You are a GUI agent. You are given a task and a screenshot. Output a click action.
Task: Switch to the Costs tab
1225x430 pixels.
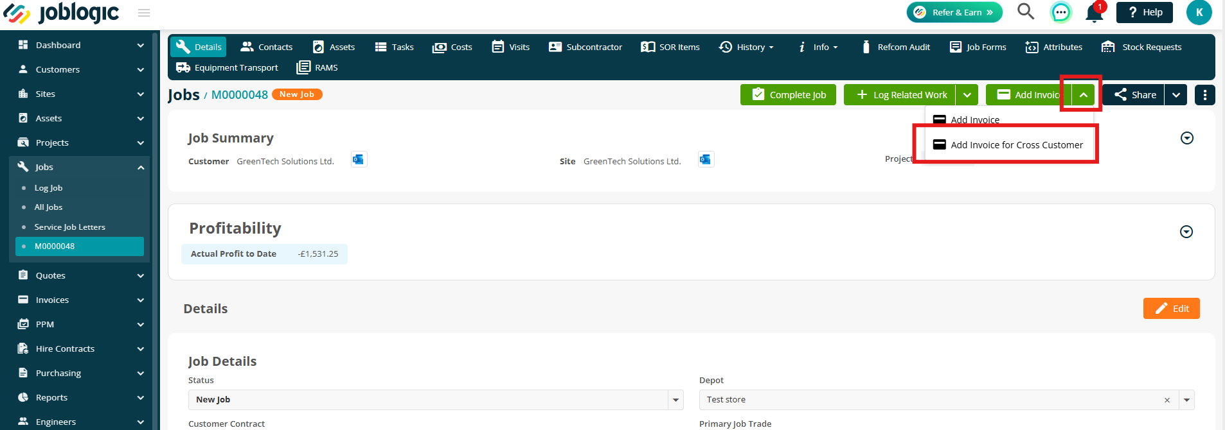pos(452,47)
